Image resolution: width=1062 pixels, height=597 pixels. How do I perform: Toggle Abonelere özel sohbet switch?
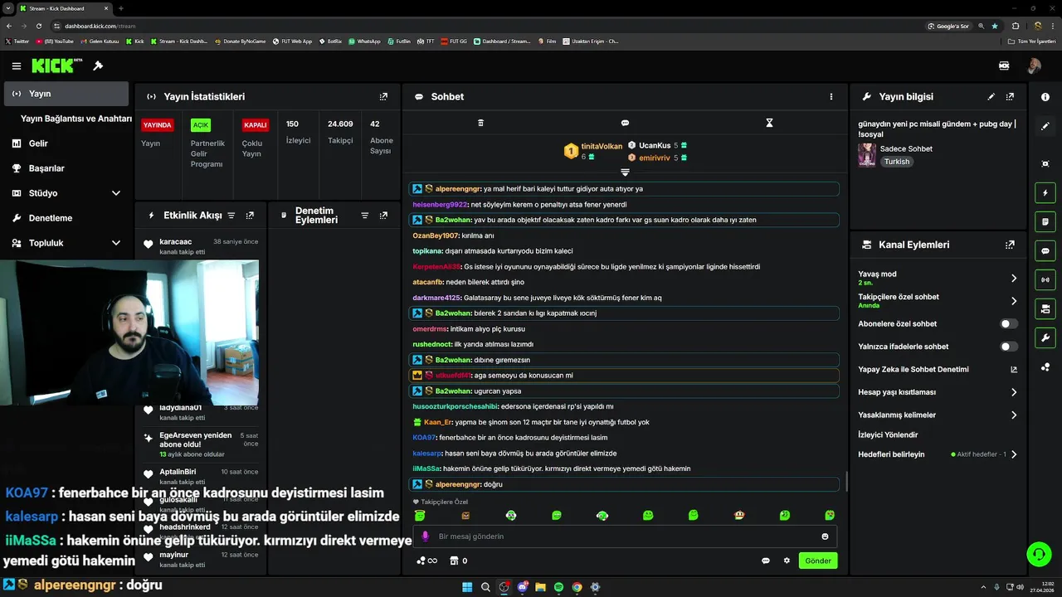[x=1009, y=323]
